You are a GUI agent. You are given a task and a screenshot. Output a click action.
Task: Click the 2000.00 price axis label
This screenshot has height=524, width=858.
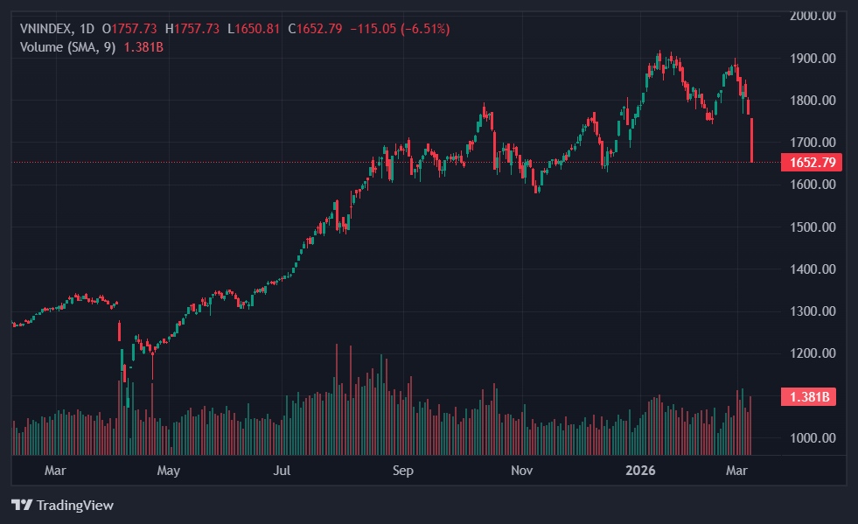[x=813, y=16]
